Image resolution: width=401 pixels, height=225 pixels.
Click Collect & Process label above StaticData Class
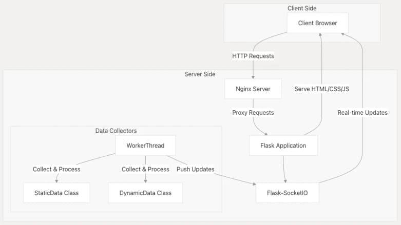pos(56,169)
